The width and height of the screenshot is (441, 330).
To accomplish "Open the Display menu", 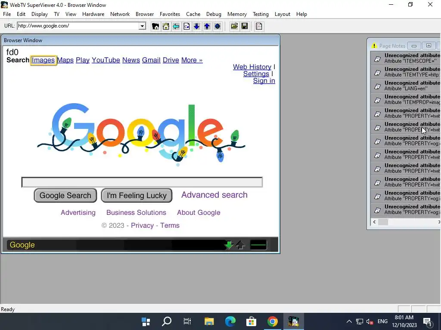I will [39, 14].
